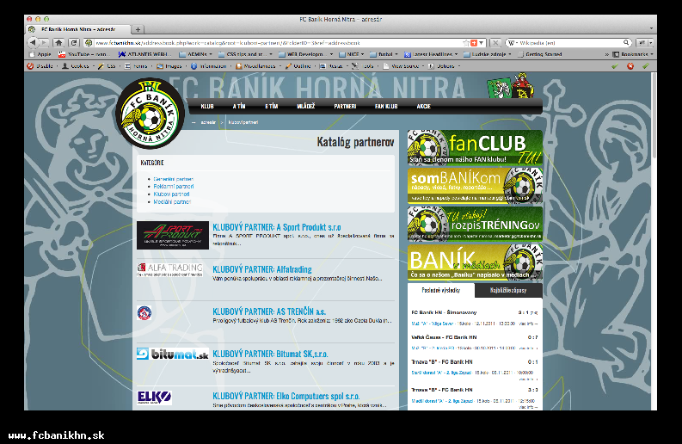Click the bitumat.sk logo thumbnail
Viewport: 682px width, 444px height.
173,354
